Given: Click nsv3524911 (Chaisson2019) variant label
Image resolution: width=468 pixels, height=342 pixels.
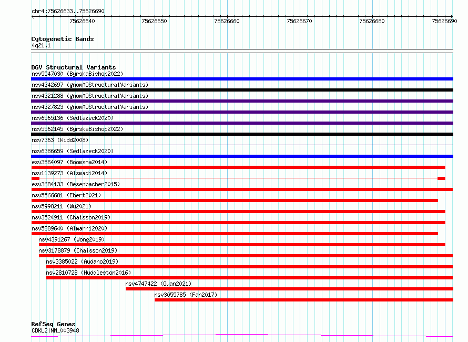Looking at the screenshot, I should pos(71,217).
